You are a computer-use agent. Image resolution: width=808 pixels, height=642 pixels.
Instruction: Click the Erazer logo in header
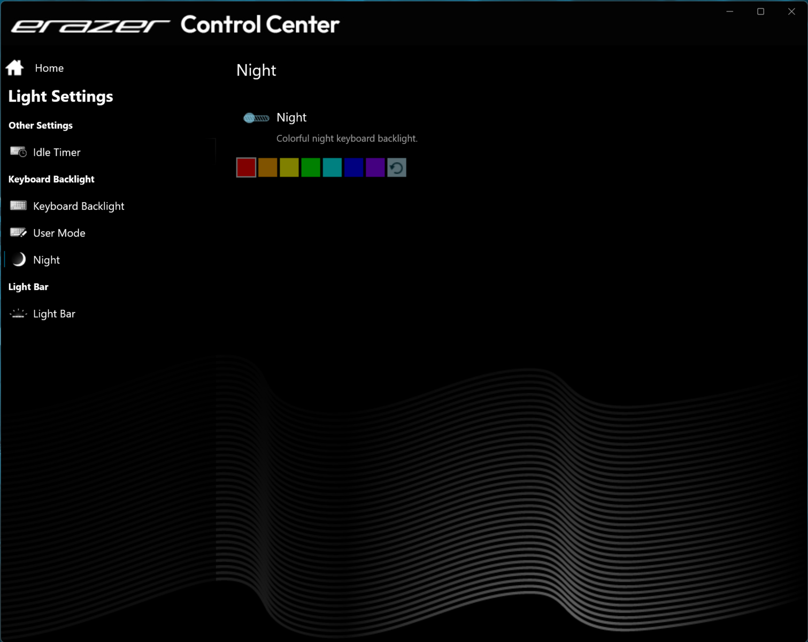pyautogui.click(x=91, y=25)
